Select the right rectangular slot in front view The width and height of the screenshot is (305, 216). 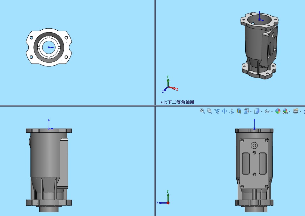(x=263, y=163)
